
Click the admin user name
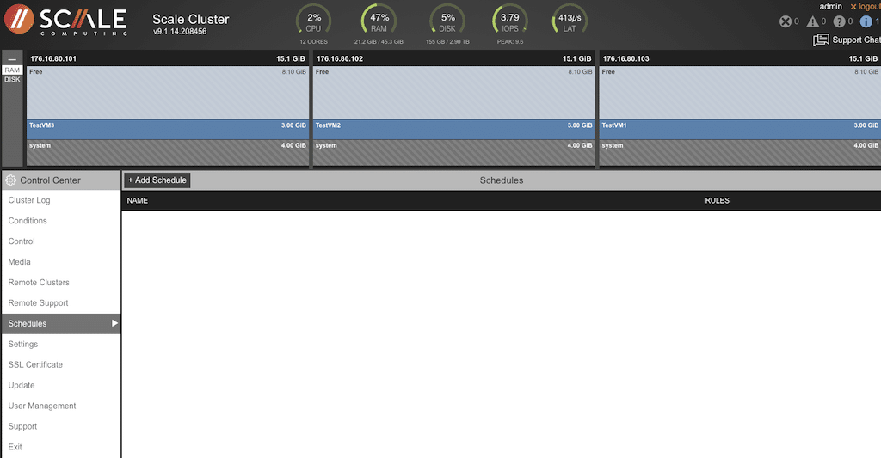[830, 7]
